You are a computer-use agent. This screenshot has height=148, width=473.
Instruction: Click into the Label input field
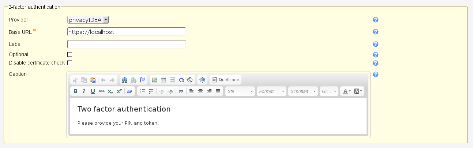[x=127, y=44]
